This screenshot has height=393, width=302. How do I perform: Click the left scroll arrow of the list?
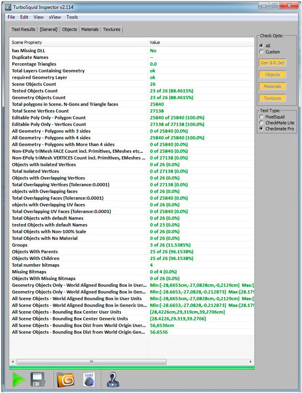(13, 362)
